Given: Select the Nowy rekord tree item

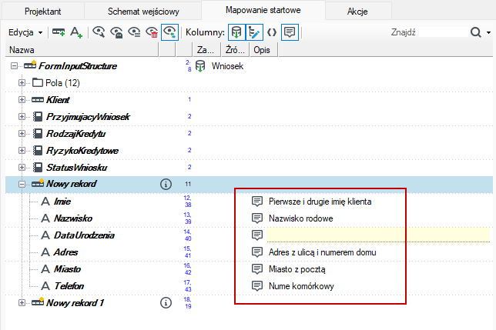Looking at the screenshot, I should 71,184.
